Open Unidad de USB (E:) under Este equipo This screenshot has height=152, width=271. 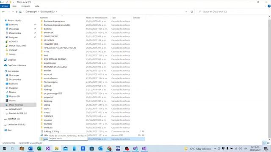click(18, 113)
